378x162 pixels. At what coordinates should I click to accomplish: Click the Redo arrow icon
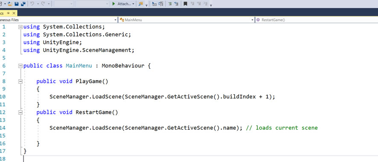[x=43, y=4]
